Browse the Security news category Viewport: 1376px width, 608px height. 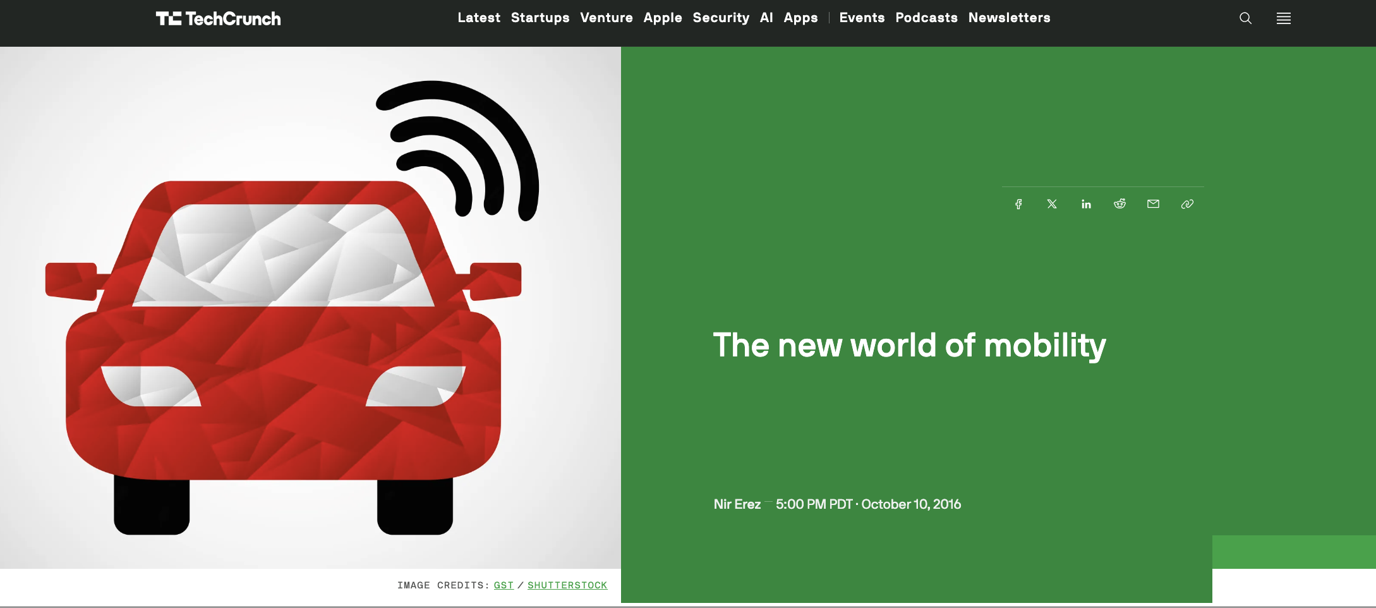click(720, 18)
